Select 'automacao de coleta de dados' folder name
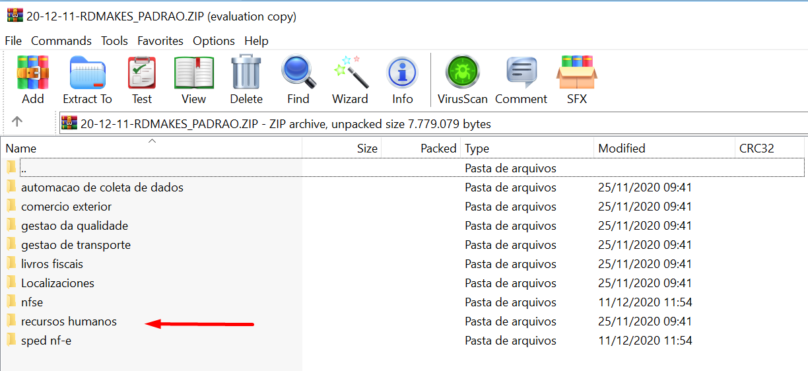This screenshot has height=371, width=808. click(x=102, y=187)
